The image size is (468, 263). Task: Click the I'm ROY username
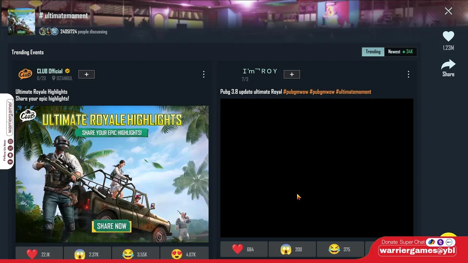click(260, 71)
